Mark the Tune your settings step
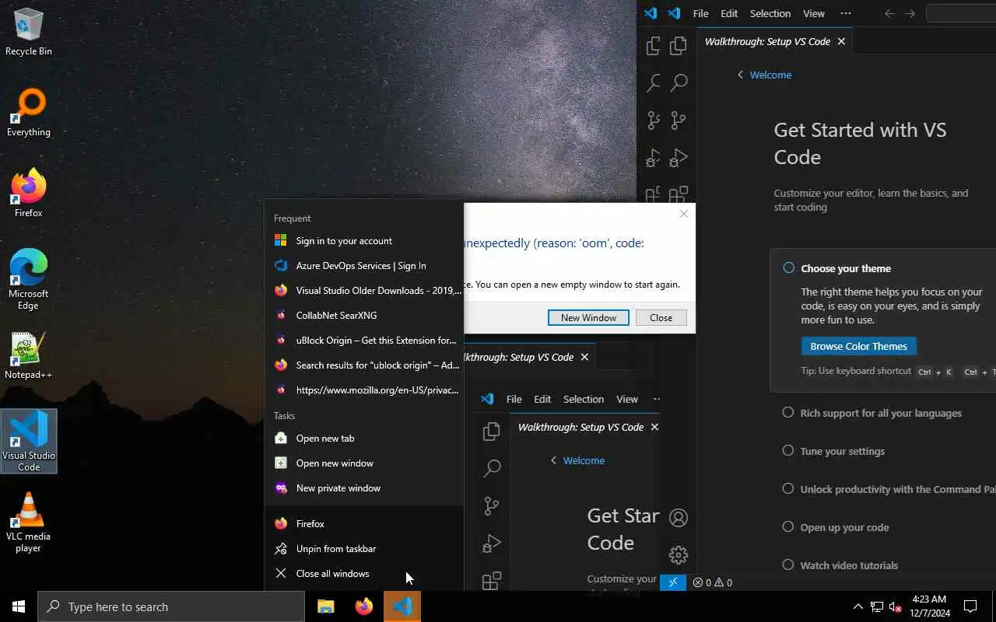996x622 pixels. point(788,451)
